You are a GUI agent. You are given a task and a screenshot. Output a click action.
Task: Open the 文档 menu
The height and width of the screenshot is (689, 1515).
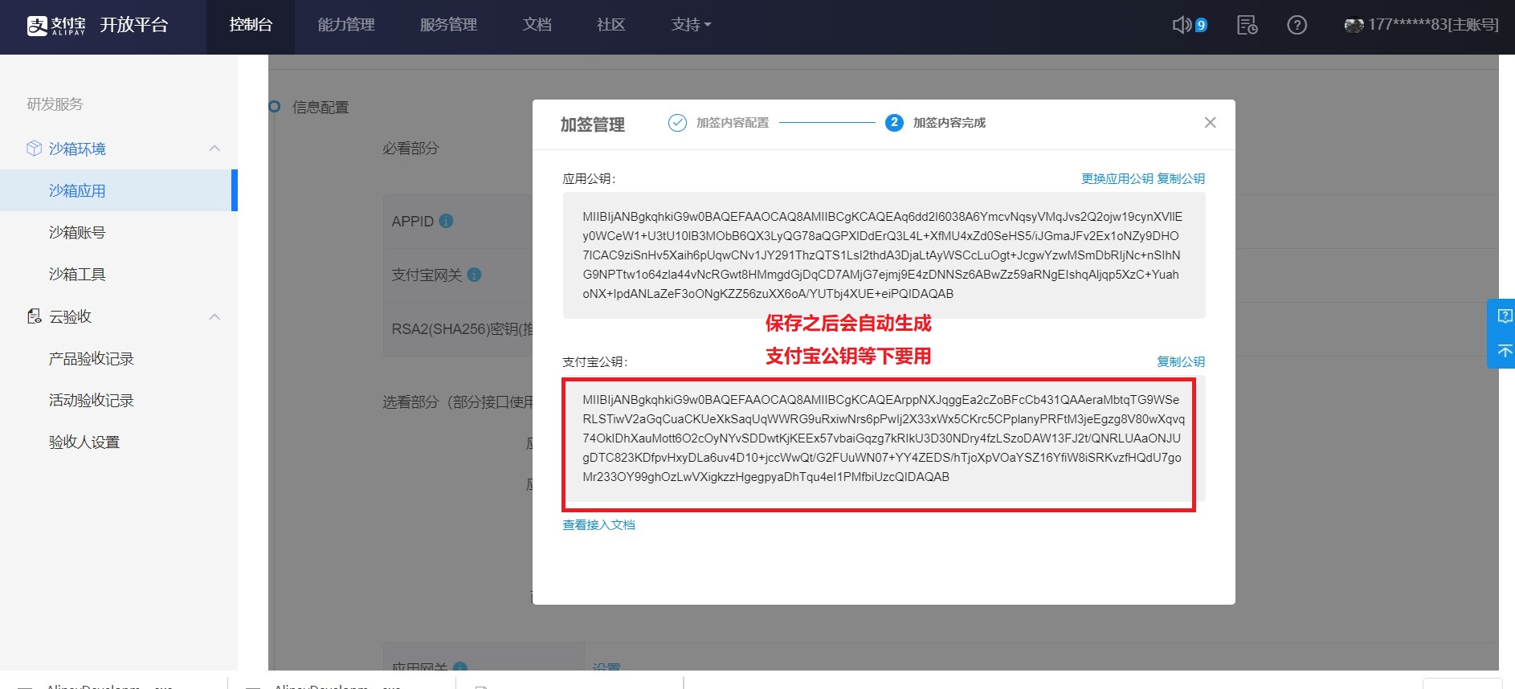pos(537,25)
